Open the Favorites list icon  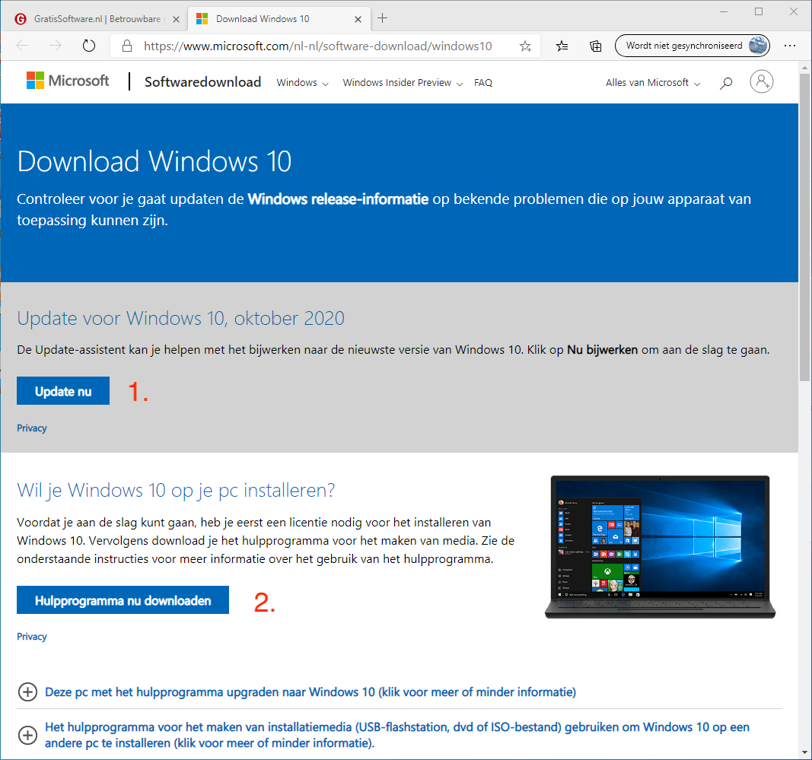click(x=562, y=46)
